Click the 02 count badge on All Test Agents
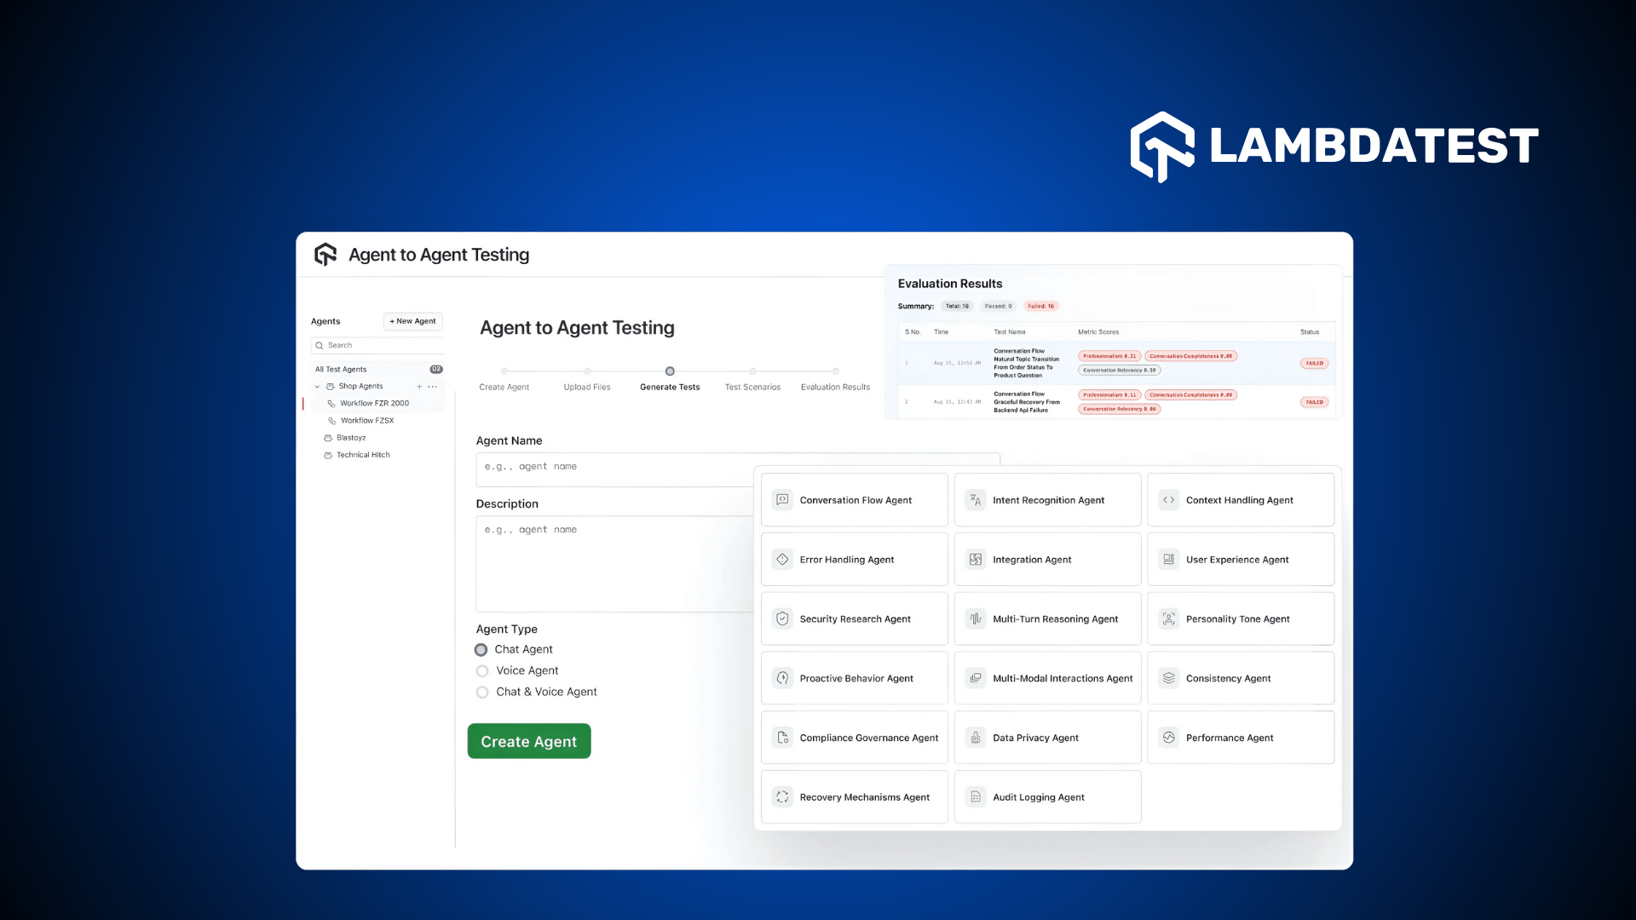The image size is (1636, 920). point(436,370)
